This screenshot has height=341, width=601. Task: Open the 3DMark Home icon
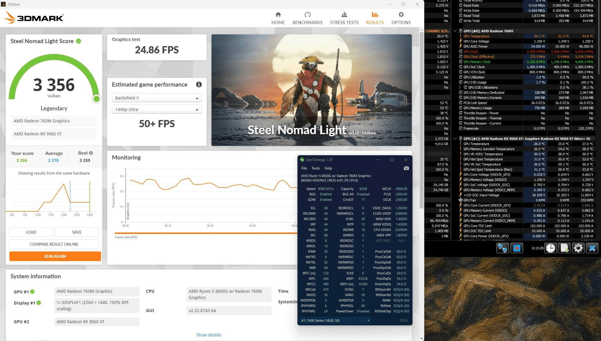[278, 15]
